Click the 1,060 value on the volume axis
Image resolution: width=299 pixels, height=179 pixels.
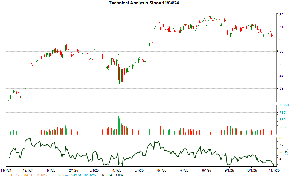(283, 105)
